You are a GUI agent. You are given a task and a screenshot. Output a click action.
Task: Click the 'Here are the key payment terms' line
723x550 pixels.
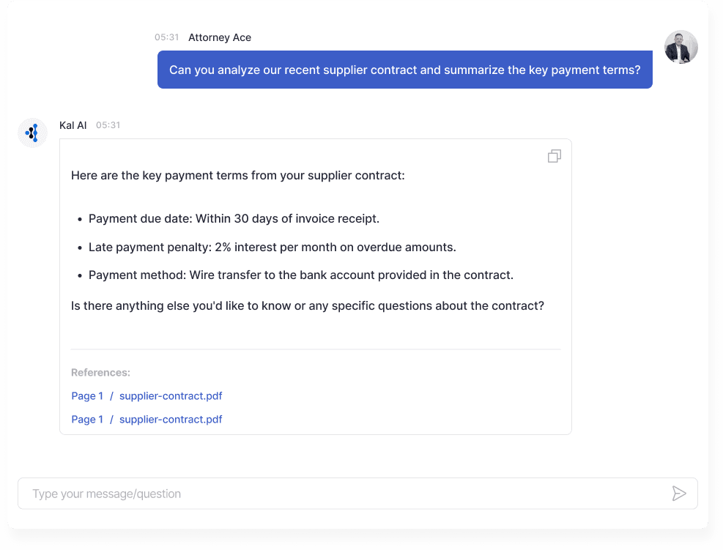(238, 176)
